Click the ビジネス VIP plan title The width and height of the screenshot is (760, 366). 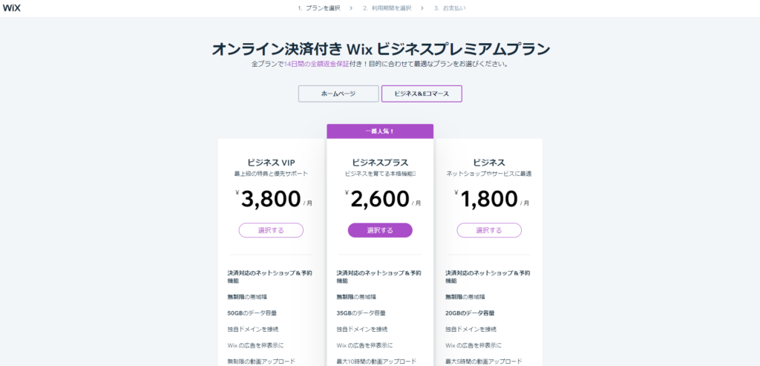271,163
